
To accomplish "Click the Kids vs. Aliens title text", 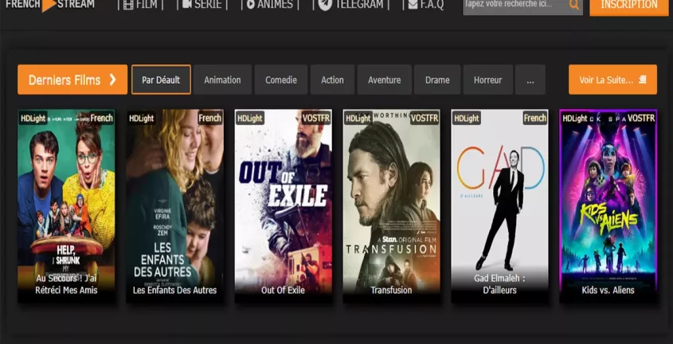I will [608, 291].
